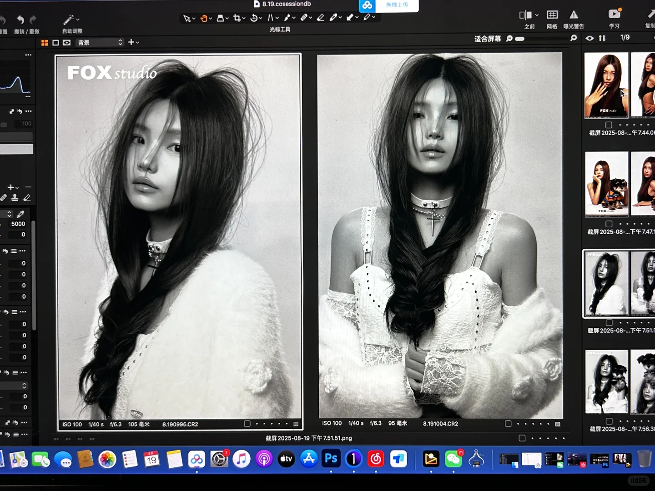This screenshot has width=655, height=491.
Task: Click the Undo arrow
Action: [x=20, y=20]
